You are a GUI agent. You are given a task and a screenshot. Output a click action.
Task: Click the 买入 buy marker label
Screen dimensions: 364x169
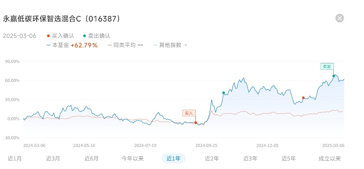(x=189, y=113)
